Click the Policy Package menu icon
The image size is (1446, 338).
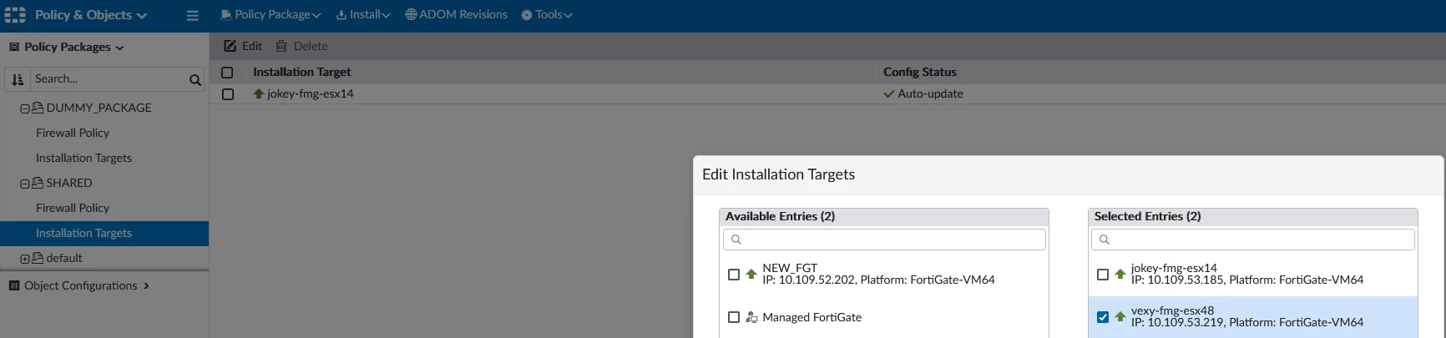226,15
